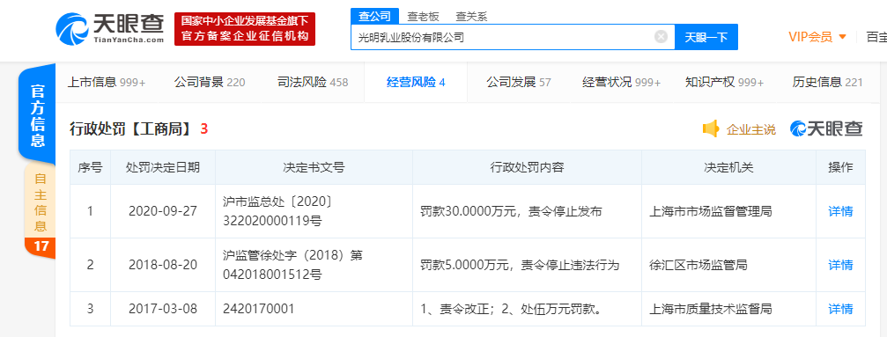Open the 经营风险 4 tab

tap(416, 83)
